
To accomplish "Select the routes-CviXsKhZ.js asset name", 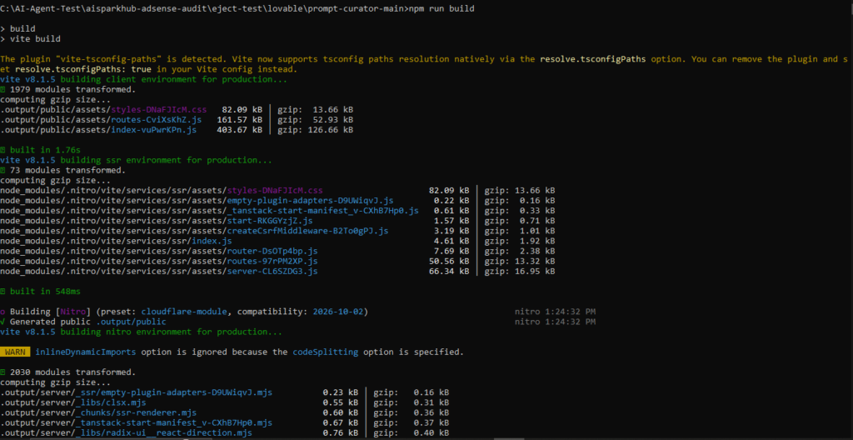I will (156, 120).
